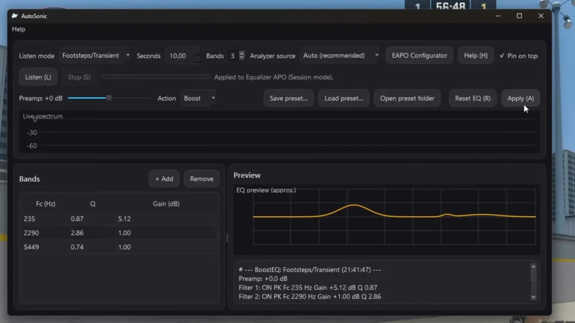Select the 0.87 Q value cell
The width and height of the screenshot is (575, 323).
pos(92,219)
